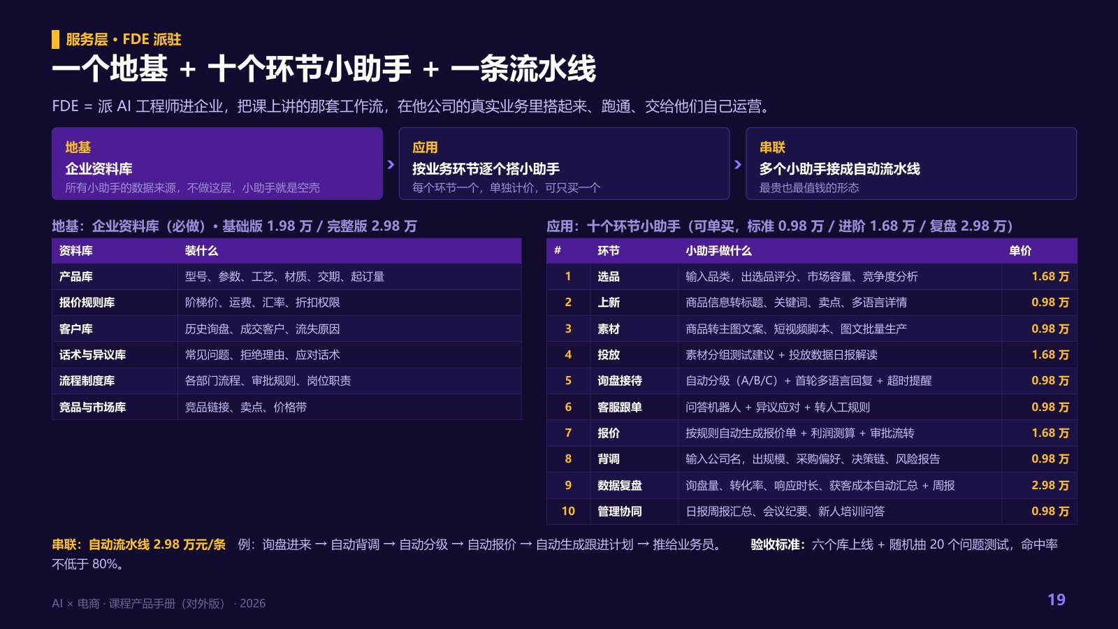Viewport: 1118px width, 629px height.
Task: Select the 投放 cell
Action: click(634, 355)
